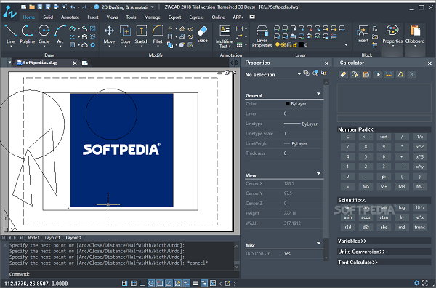Switch to the Model tab

[x=33, y=238]
